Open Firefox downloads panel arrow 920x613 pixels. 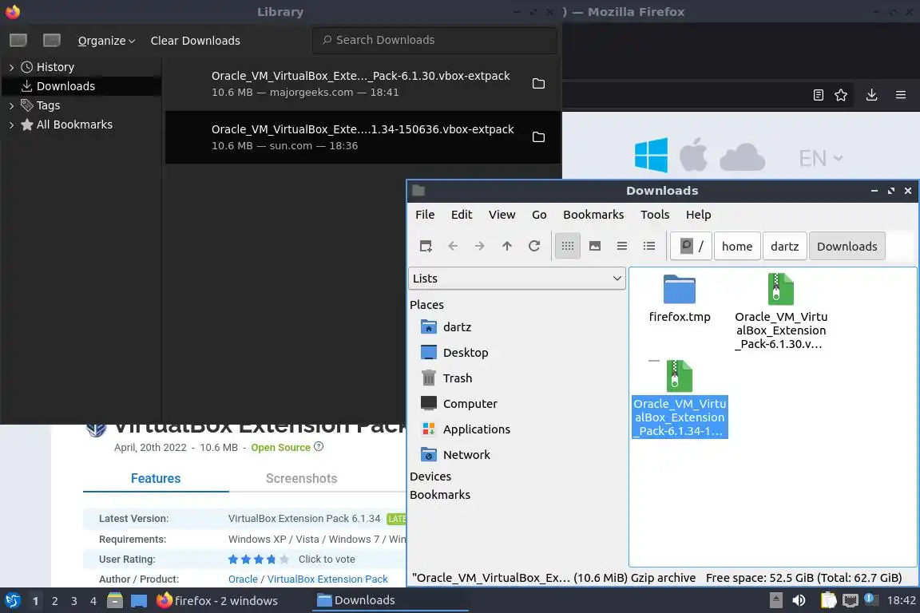click(x=871, y=95)
